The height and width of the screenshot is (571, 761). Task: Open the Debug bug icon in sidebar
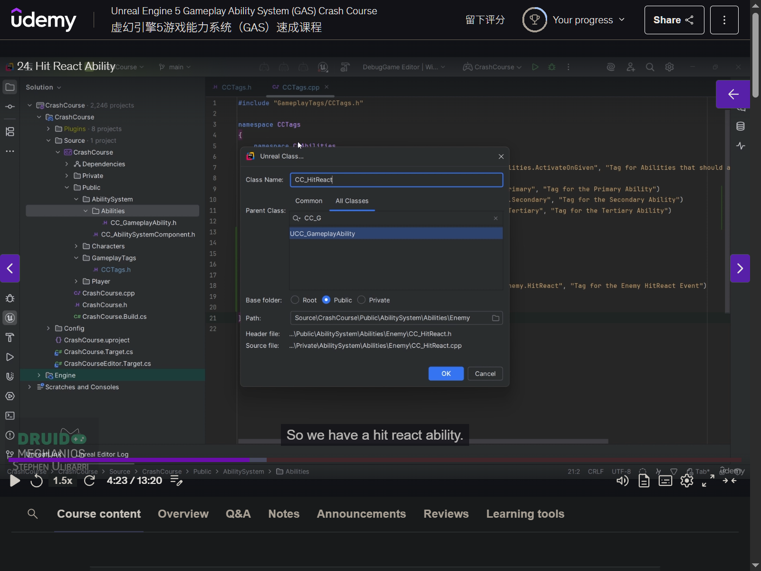point(10,298)
